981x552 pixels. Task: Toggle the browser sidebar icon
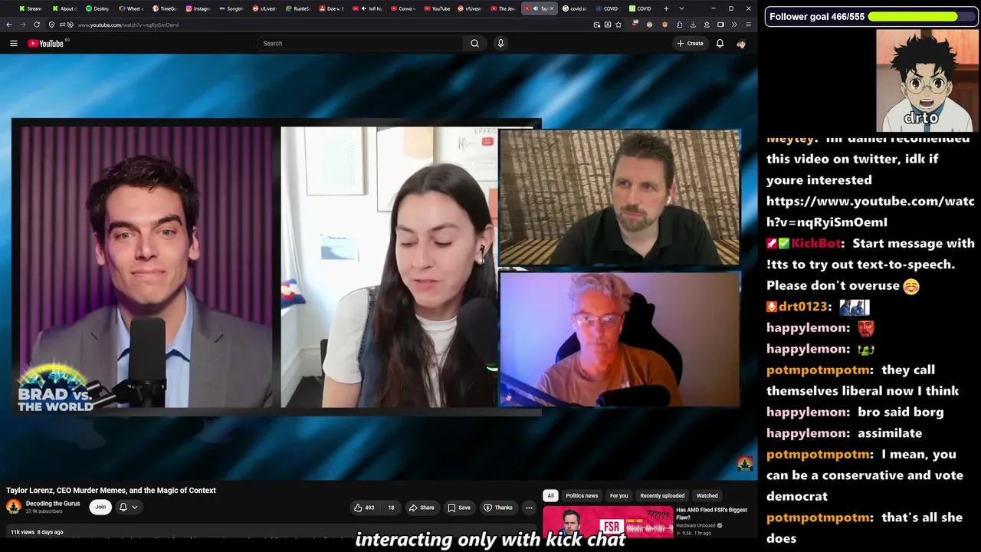(720, 25)
